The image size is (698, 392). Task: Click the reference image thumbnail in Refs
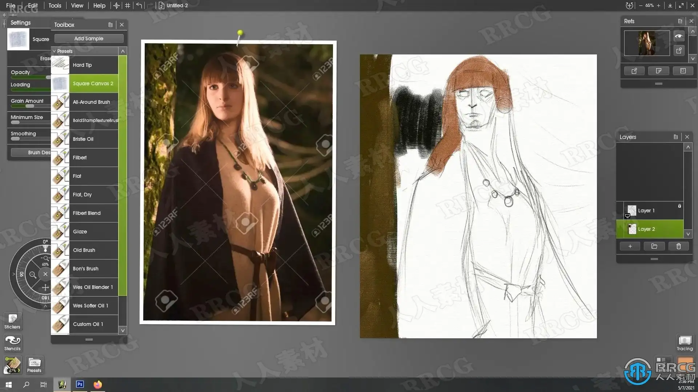[647, 43]
